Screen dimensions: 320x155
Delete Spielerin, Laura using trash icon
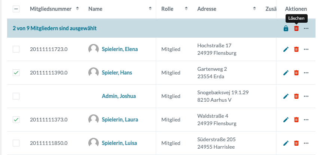click(x=296, y=120)
